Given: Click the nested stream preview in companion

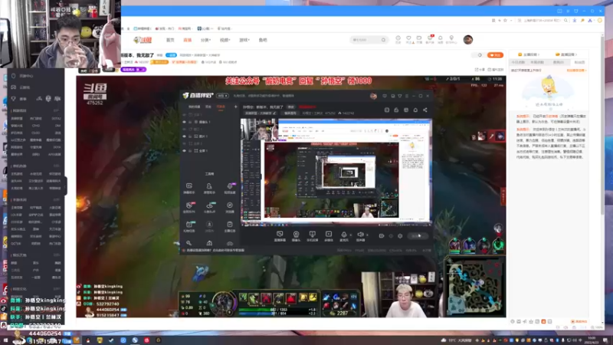Looking at the screenshot, I should pyautogui.click(x=336, y=172).
